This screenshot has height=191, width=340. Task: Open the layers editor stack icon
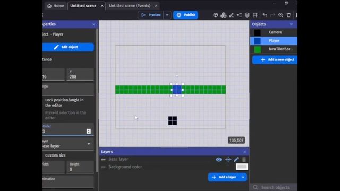tap(247, 15)
